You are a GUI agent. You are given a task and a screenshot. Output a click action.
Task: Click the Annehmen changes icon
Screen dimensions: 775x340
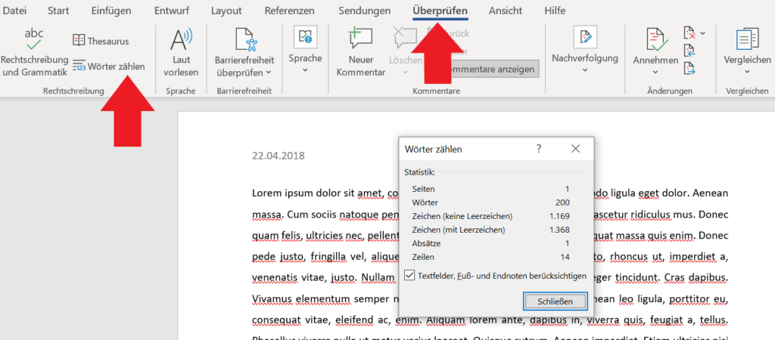pyautogui.click(x=658, y=39)
